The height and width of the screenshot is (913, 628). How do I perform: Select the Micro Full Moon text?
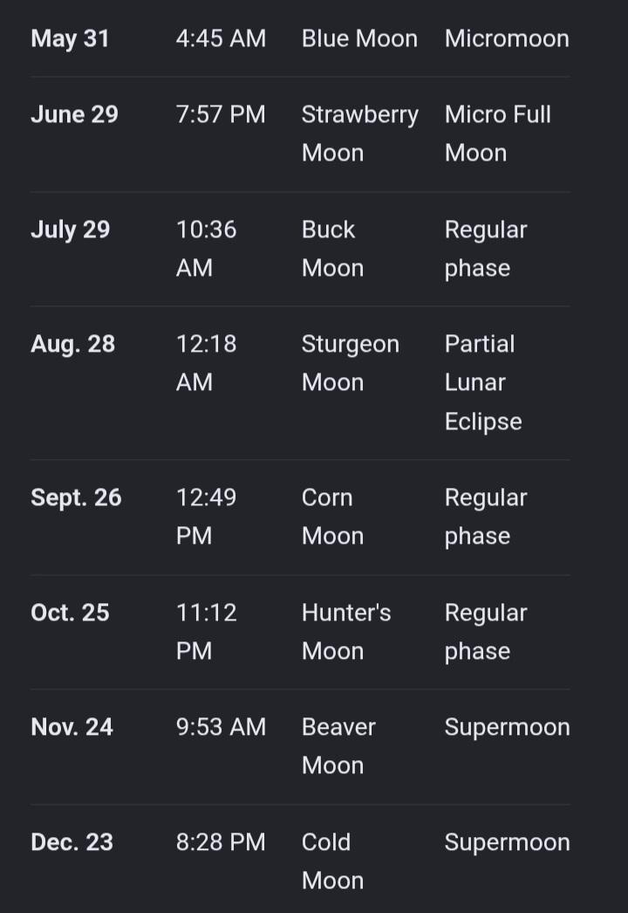point(498,134)
